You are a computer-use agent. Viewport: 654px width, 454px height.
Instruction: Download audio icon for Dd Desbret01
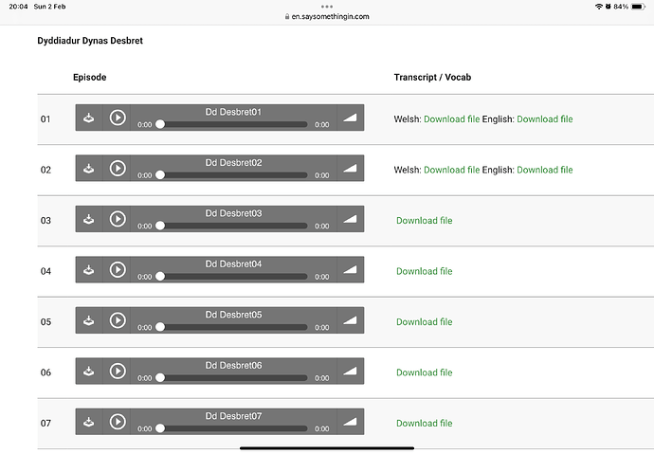(x=88, y=118)
